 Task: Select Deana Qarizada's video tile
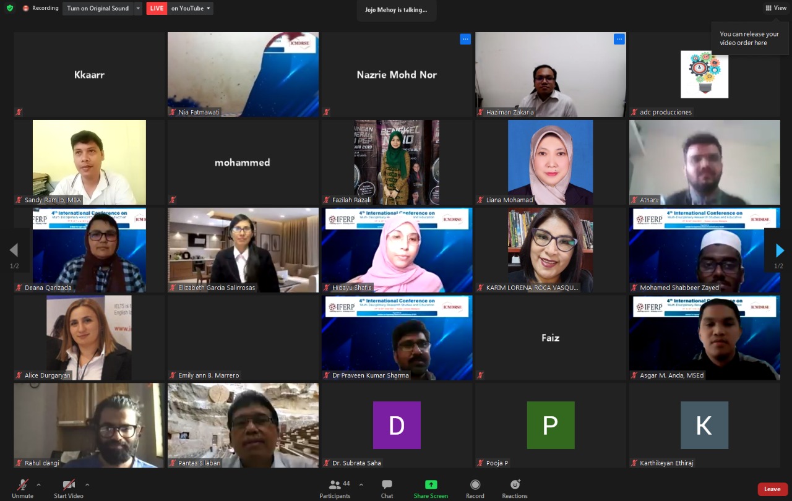(x=89, y=250)
